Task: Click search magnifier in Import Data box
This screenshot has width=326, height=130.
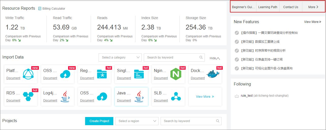Action: [201, 57]
